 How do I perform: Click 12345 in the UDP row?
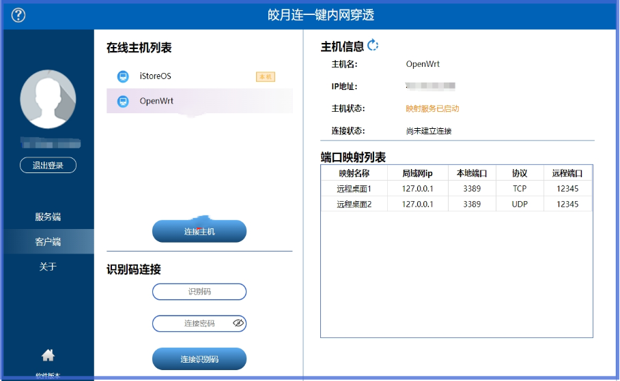(x=567, y=204)
